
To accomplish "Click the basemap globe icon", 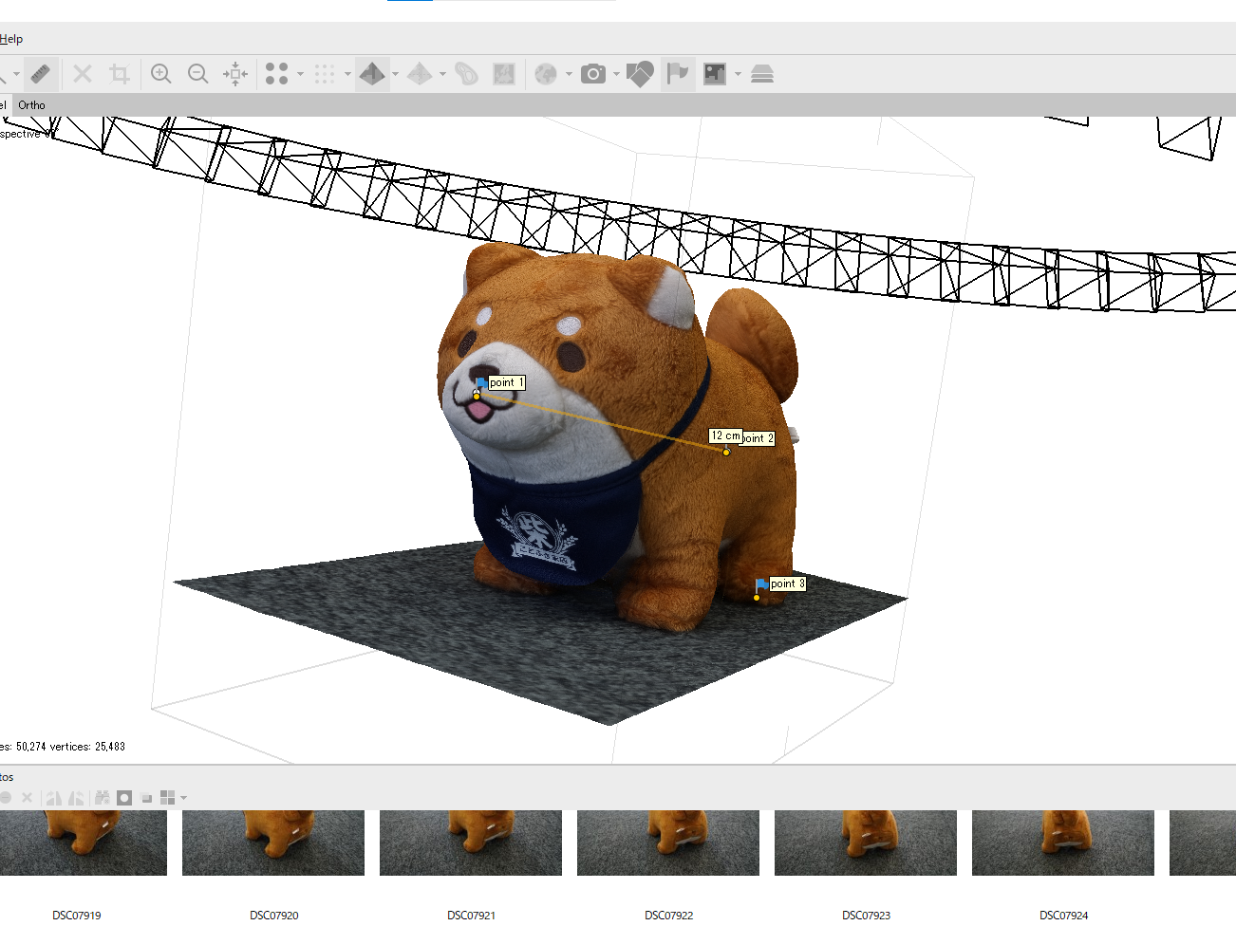I will point(546,74).
